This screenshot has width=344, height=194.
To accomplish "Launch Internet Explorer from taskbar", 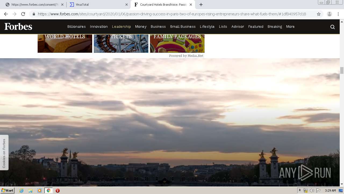I will (21, 190).
